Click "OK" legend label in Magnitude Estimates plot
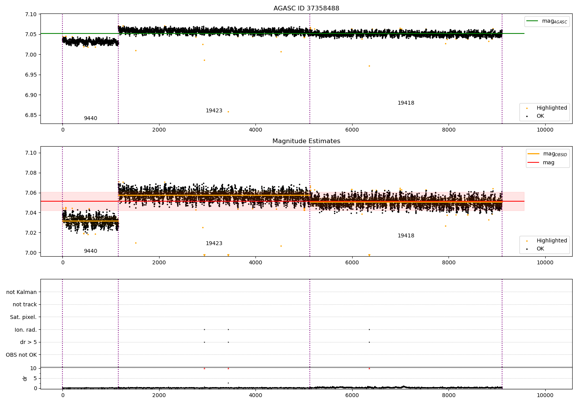The width and height of the screenshot is (578, 404). pyautogui.click(x=540, y=249)
